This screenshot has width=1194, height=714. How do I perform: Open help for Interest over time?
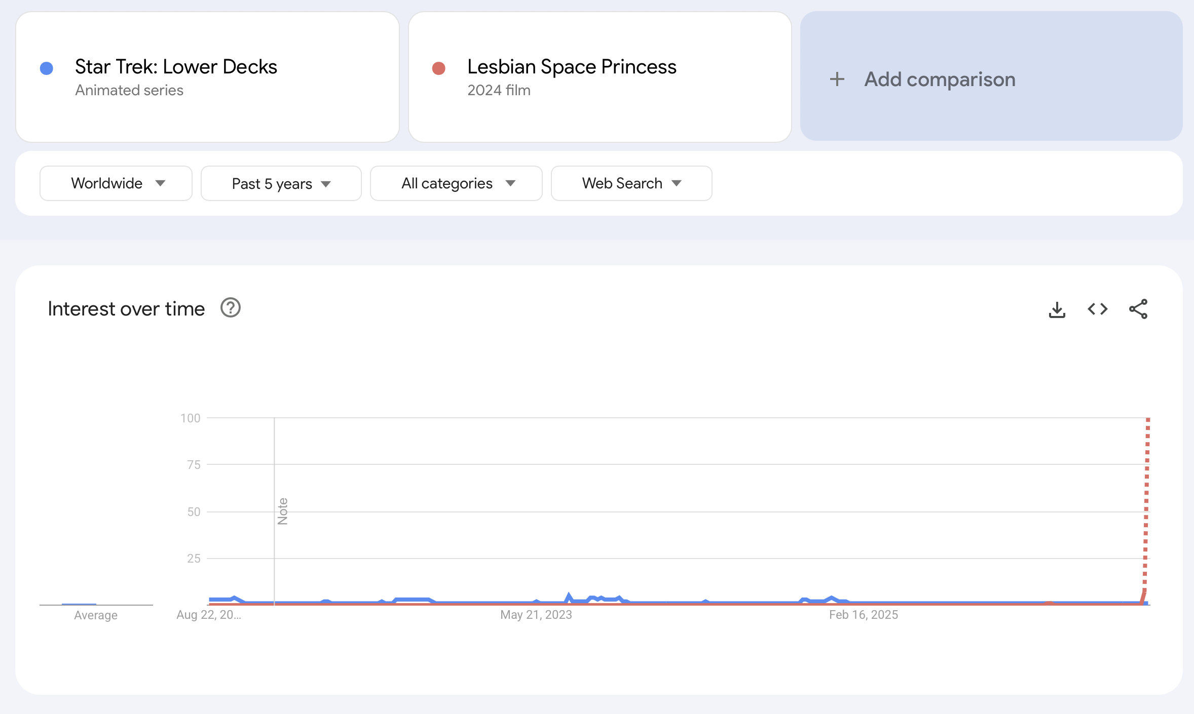coord(231,308)
